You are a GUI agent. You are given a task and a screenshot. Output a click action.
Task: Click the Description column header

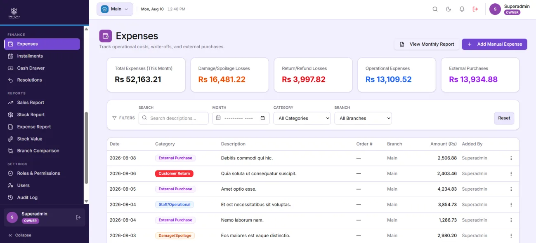[233, 144]
